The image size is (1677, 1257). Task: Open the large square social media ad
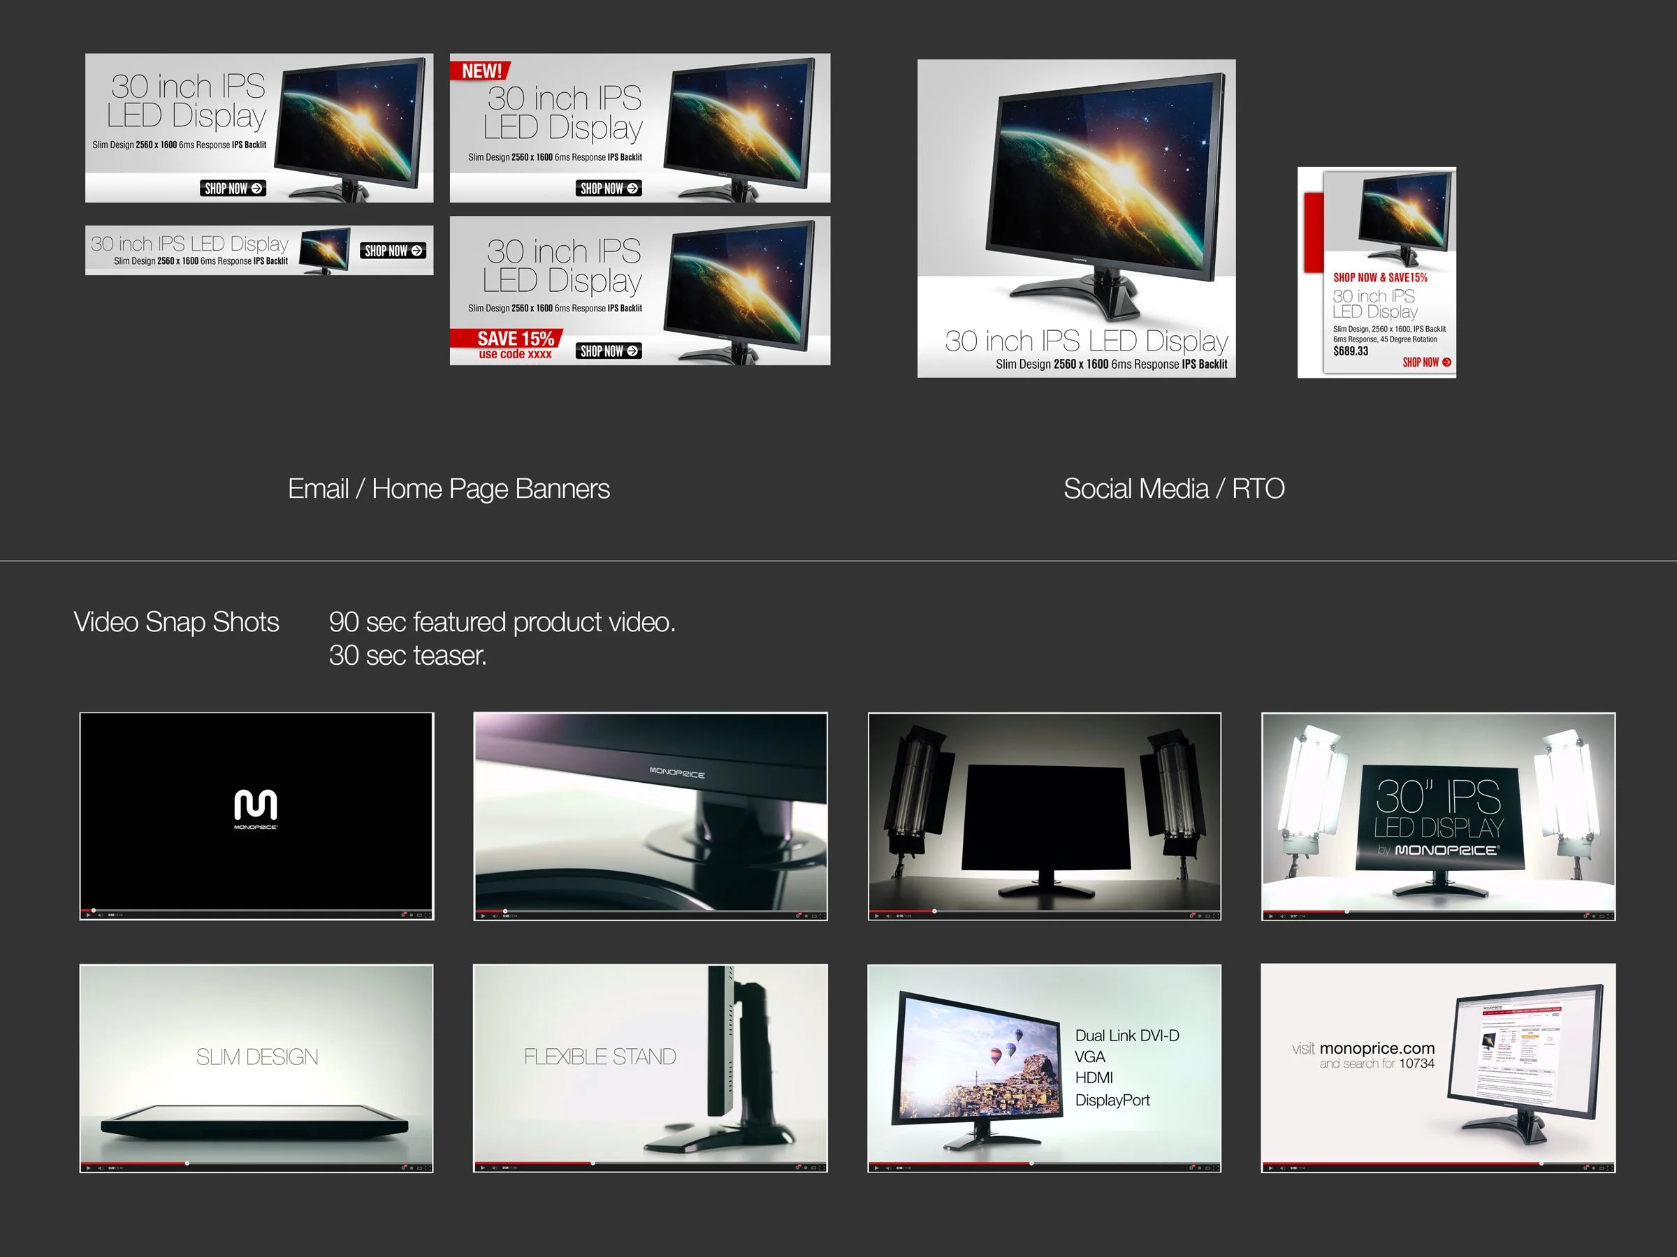(1077, 218)
